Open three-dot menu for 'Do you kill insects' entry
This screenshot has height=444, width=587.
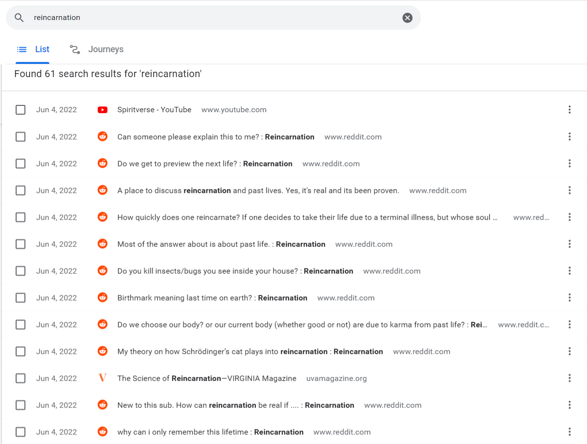point(569,271)
